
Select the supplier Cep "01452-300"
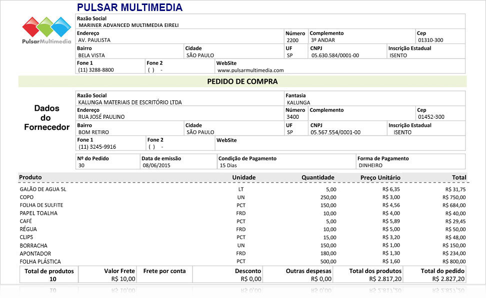pyautogui.click(x=431, y=117)
